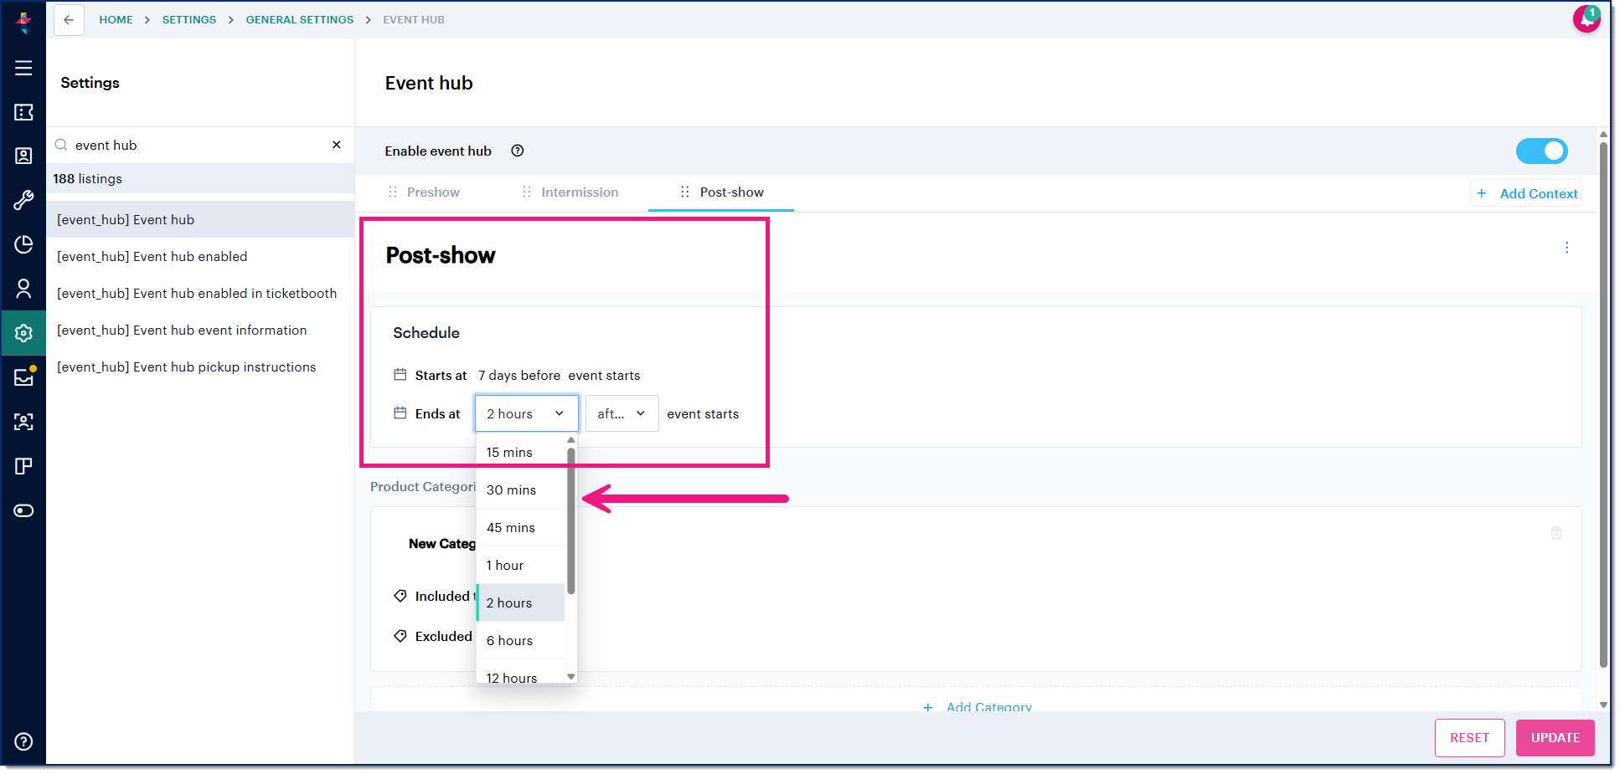This screenshot has width=1620, height=774.
Task: Select 12 hours from the list
Action: 521,674
